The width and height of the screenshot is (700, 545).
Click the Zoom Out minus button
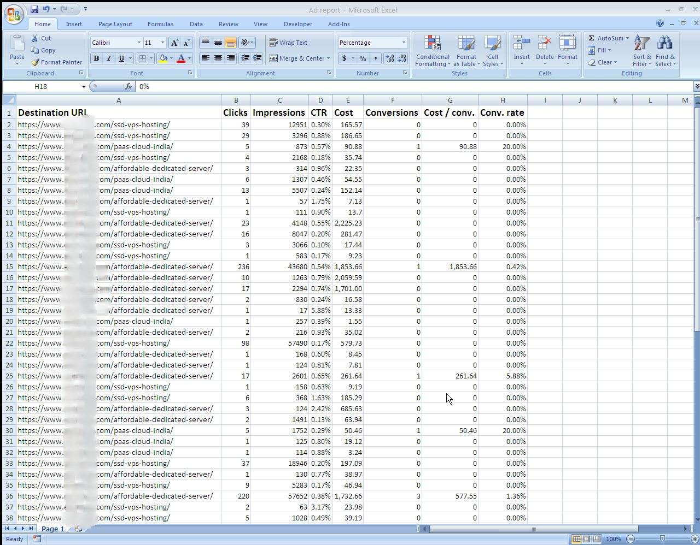[630, 539]
